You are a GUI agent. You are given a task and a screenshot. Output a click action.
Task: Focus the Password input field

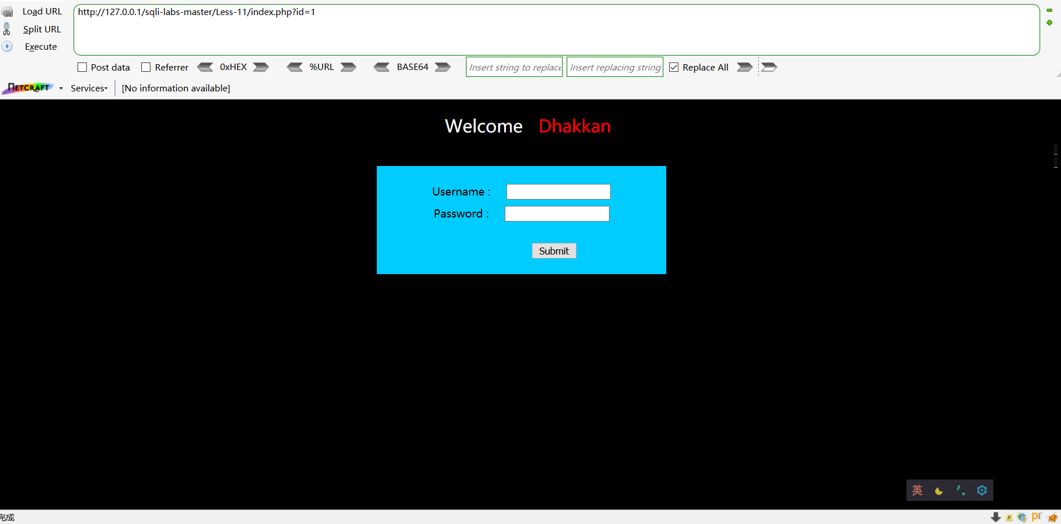click(557, 213)
